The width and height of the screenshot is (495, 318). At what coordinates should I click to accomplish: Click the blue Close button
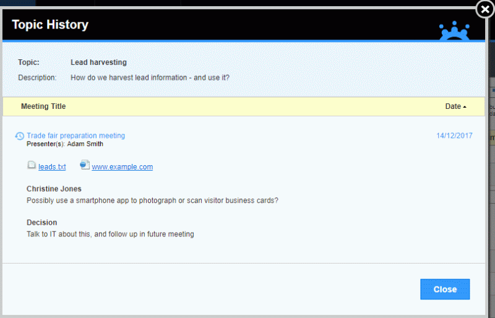445,289
